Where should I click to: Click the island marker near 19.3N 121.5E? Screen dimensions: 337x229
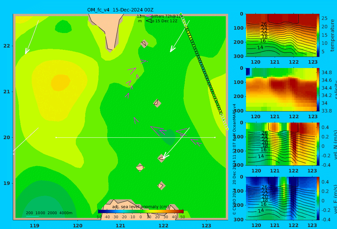tap(140, 167)
